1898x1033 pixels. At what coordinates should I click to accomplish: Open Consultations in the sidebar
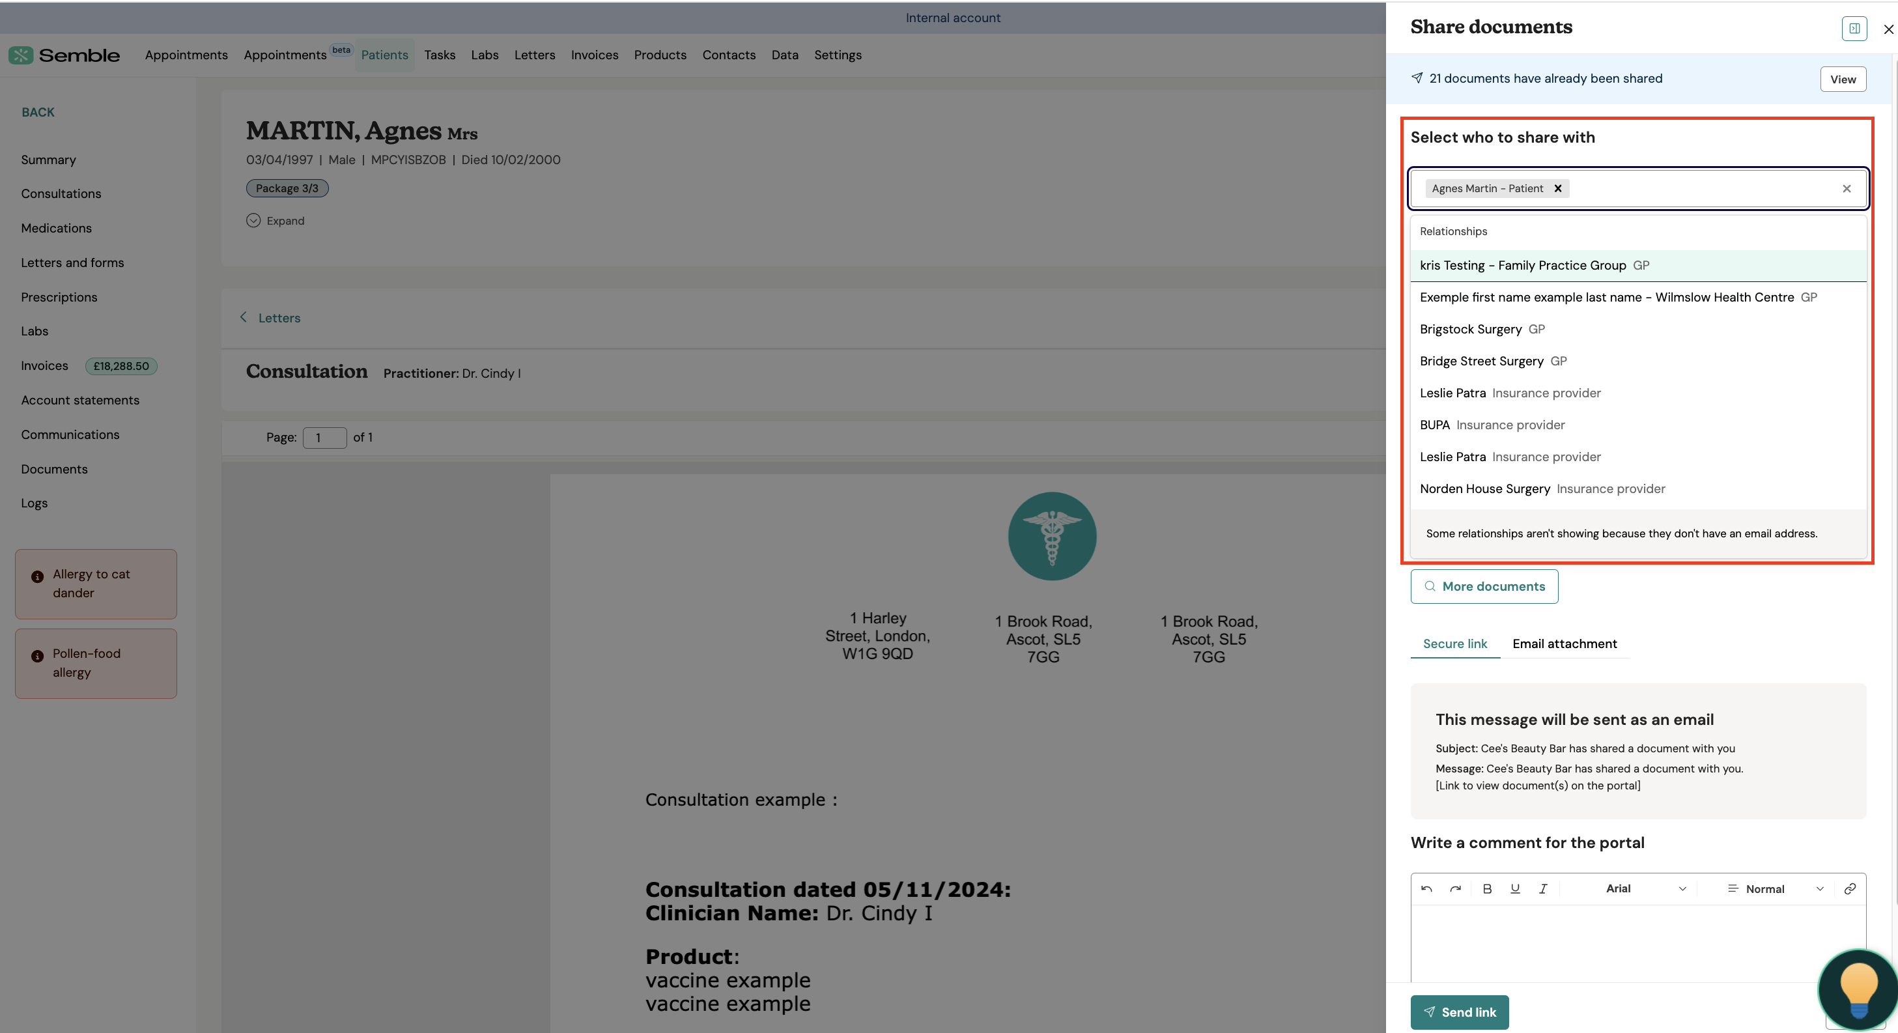tap(61, 194)
